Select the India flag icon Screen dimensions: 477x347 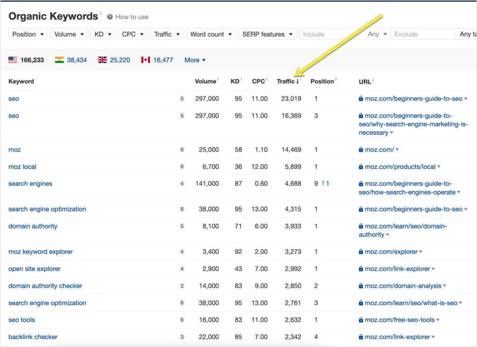[59, 60]
